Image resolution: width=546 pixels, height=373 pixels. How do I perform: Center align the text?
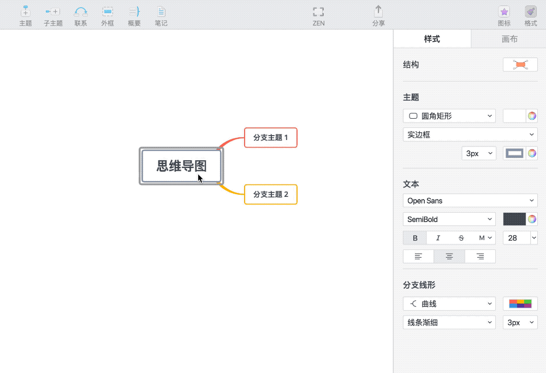pyautogui.click(x=449, y=257)
